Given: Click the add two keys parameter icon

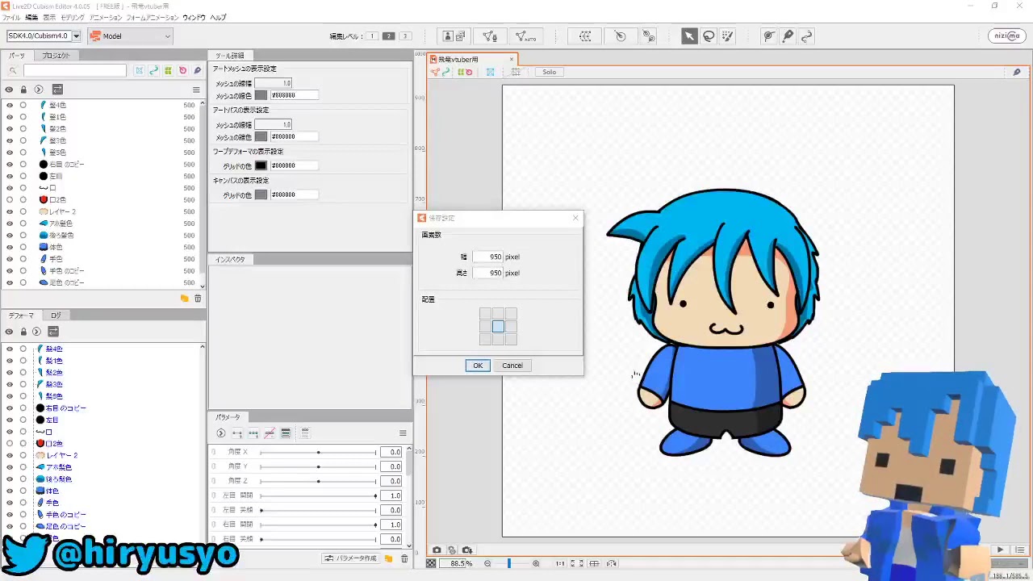Looking at the screenshot, I should (x=237, y=433).
